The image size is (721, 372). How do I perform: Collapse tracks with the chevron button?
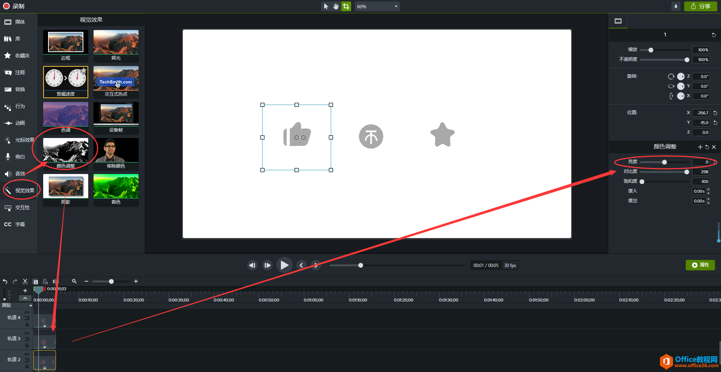25,298
